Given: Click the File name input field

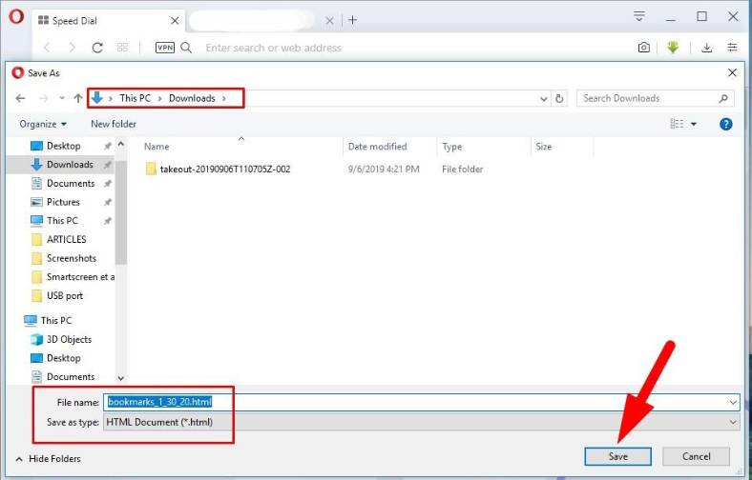Looking at the screenshot, I should [x=421, y=402].
